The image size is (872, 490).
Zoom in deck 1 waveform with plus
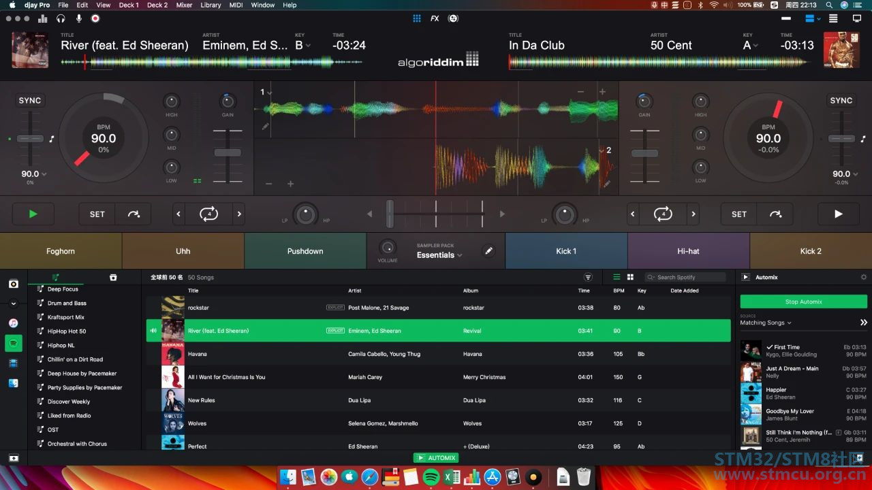(602, 92)
